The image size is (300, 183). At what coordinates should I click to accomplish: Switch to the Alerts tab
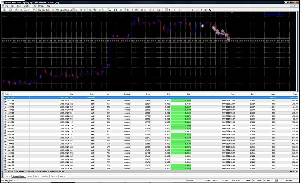(37, 176)
